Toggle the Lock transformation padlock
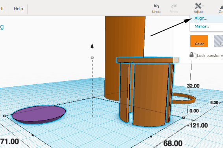Image resolution: width=223 pixels, height=148 pixels. pyautogui.click(x=191, y=55)
